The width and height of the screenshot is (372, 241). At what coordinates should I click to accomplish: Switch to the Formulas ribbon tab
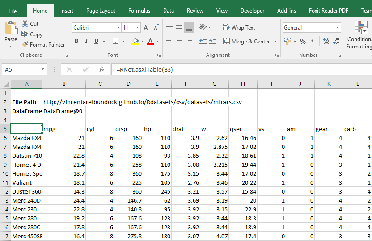click(139, 11)
